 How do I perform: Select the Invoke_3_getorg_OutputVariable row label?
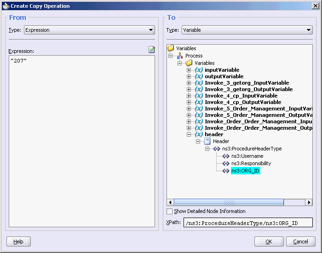tap(249, 89)
